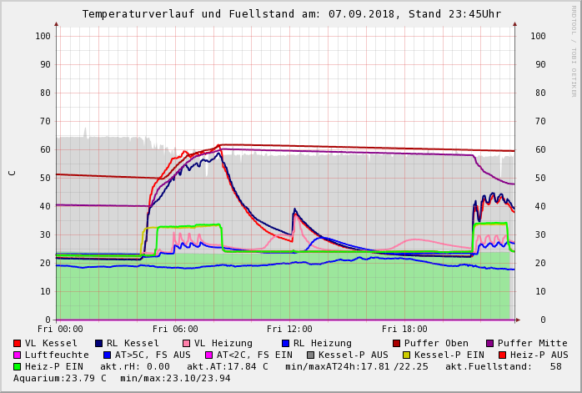Click the blue RL Heizung legend swatch
582x393 pixels.
point(285,343)
